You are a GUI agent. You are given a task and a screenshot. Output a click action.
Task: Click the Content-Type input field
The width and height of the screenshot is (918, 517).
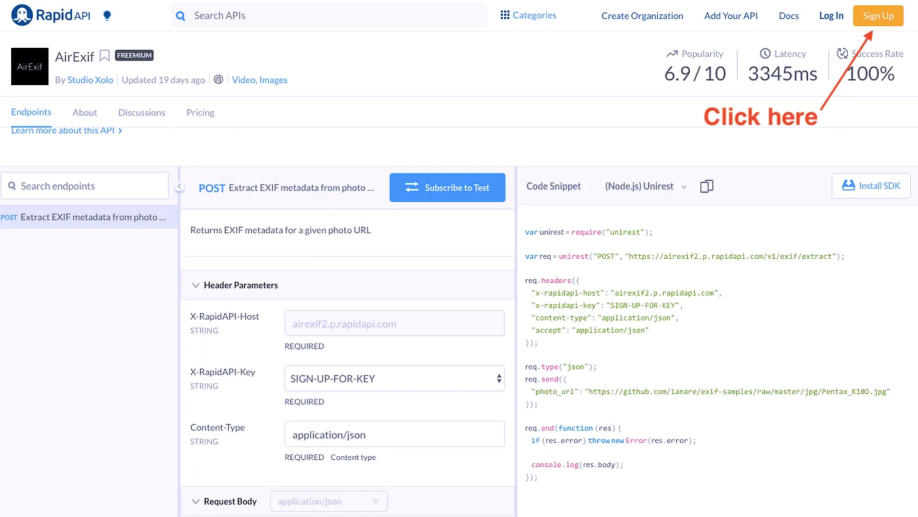(x=395, y=434)
